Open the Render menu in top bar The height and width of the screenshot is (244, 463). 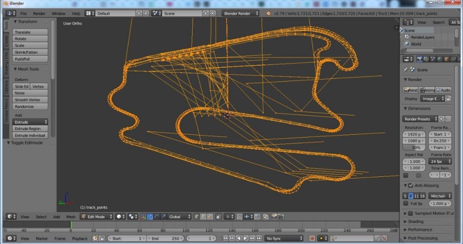39,13
